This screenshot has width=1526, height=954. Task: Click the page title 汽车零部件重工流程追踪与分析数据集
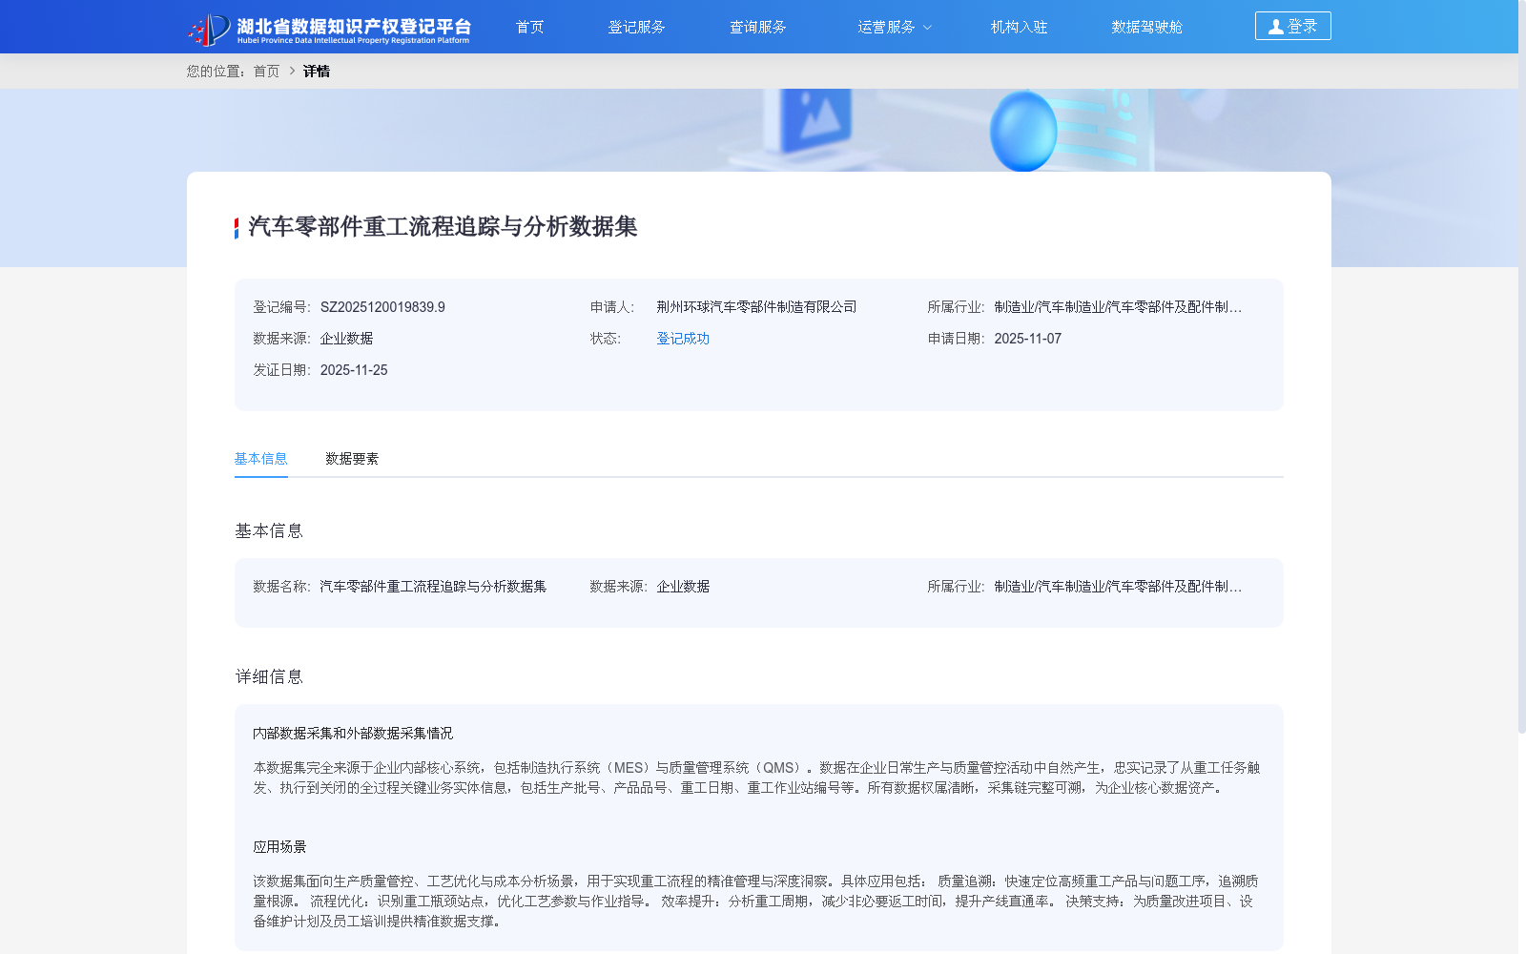point(443,227)
